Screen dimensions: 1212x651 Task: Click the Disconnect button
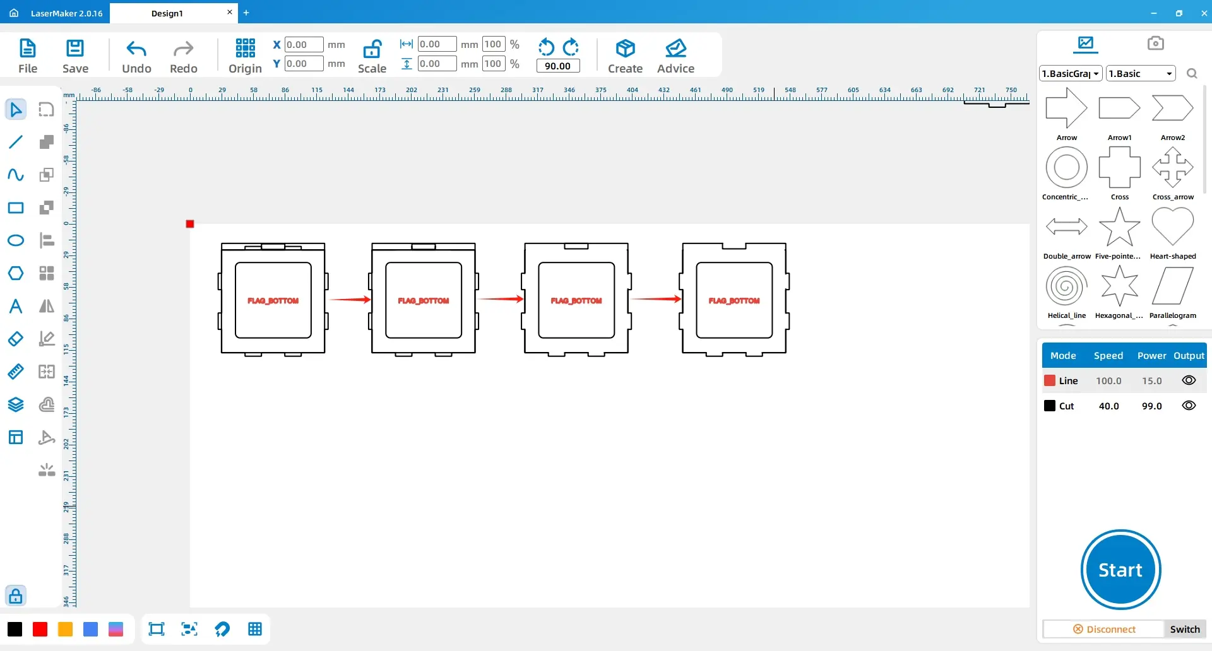tap(1104, 629)
